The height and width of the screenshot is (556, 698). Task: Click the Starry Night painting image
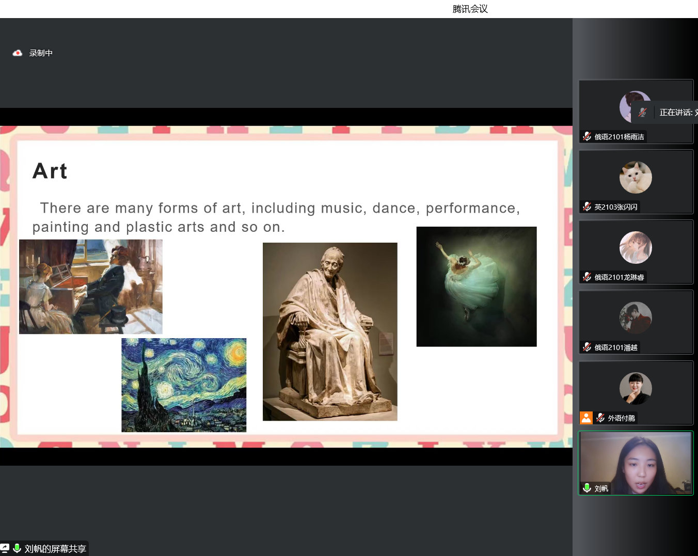[x=184, y=385]
